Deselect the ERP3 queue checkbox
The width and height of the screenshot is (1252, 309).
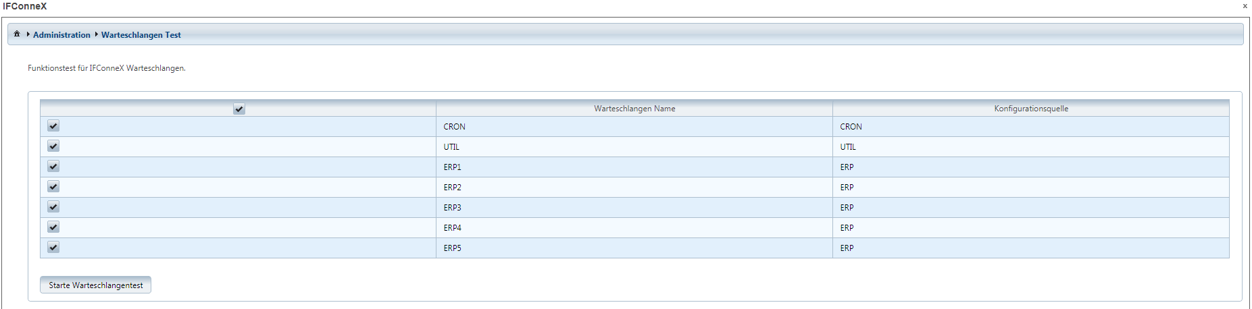click(53, 207)
